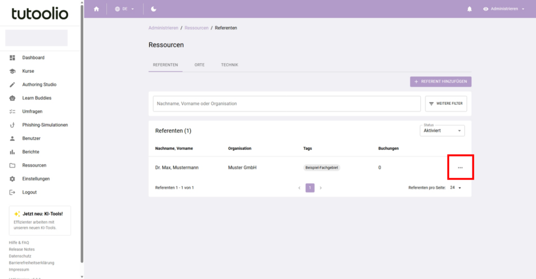
Task: Click the sidebar scroll down arrow
Action: (82, 276)
